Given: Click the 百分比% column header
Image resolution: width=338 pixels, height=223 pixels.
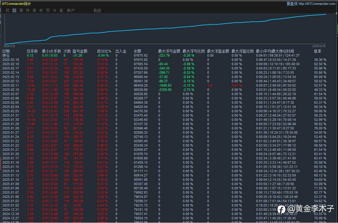Looking at the screenshot, I should coord(104,51).
